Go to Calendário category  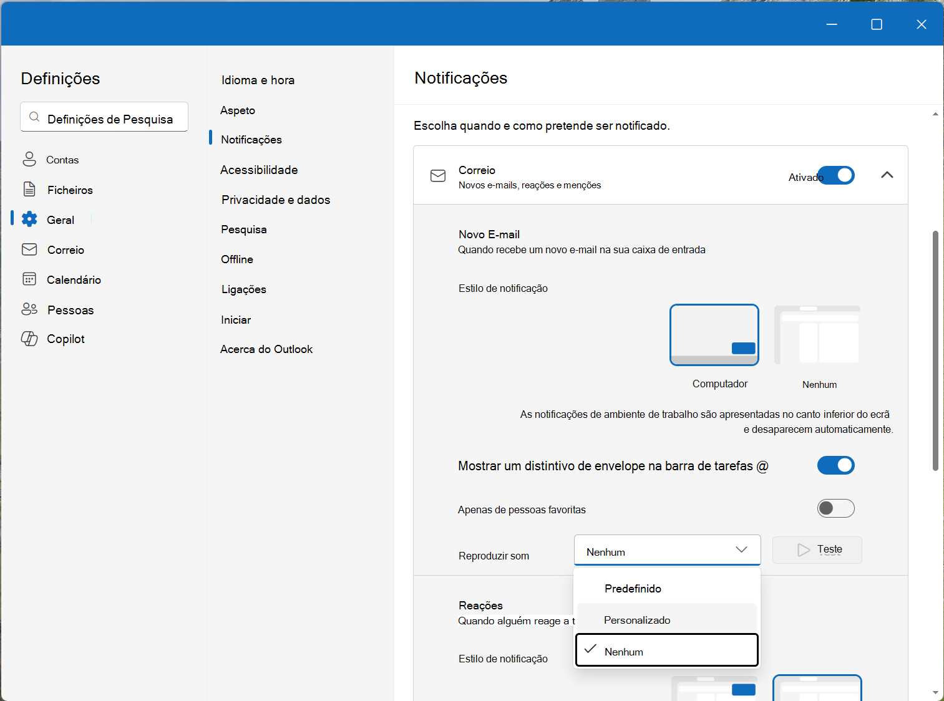tap(74, 279)
